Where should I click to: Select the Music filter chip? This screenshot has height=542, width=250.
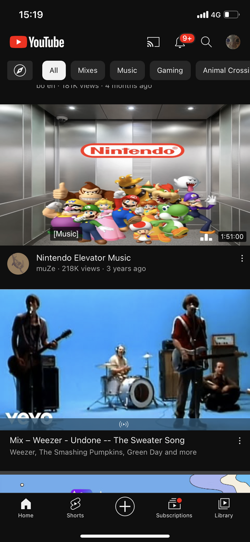(x=127, y=70)
